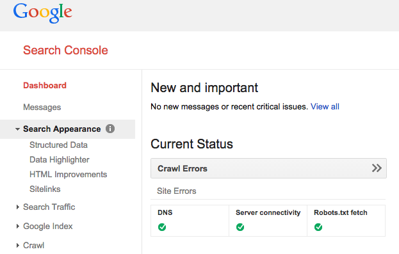Image resolution: width=399 pixels, height=254 pixels.
Task: Select Structured Data in sidebar
Action: (x=58, y=145)
